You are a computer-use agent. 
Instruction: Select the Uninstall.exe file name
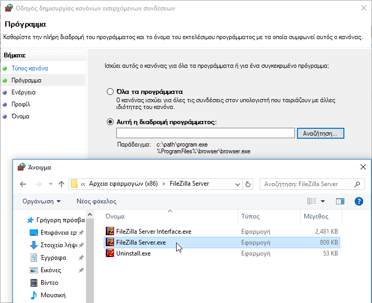tap(133, 253)
